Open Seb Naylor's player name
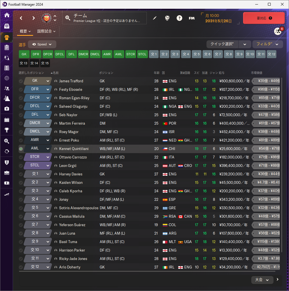This screenshot has height=291, width=289. tap(68, 115)
